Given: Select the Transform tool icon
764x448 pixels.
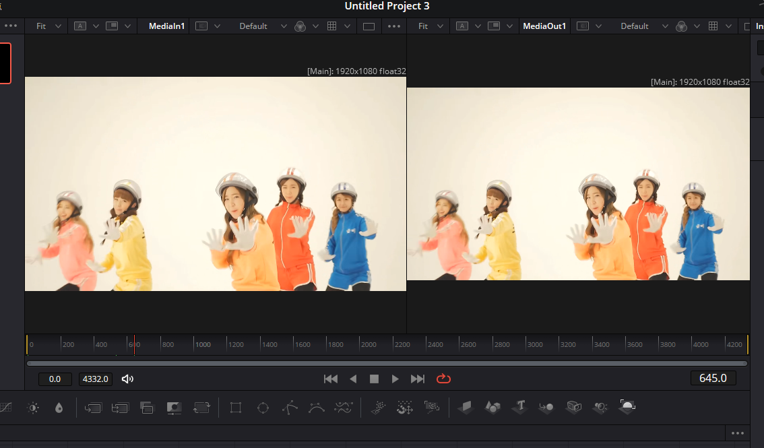Looking at the screenshot, I should tap(201, 408).
